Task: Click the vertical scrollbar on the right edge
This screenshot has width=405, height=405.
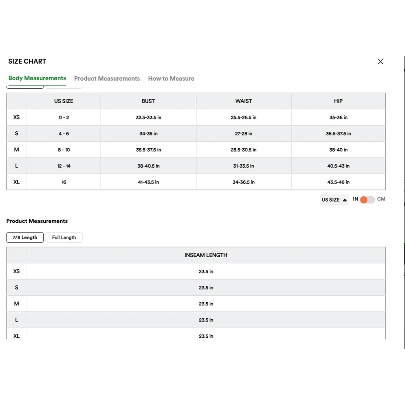Action: 404,202
